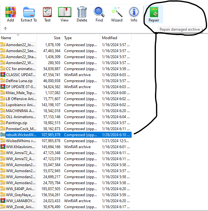Click the RAR icon beside WW_LAMABOY...

pos(3,201)
